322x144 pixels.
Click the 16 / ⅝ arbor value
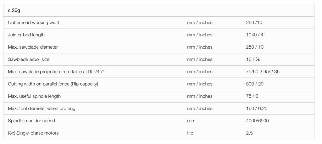pyautogui.click(x=253, y=59)
